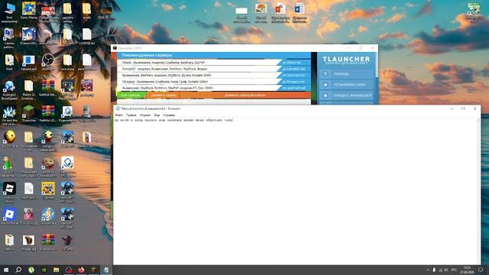This screenshot has height=275, width=489.
Task: Open the Plants vs. Zombies folder
Action: [x=29, y=90]
